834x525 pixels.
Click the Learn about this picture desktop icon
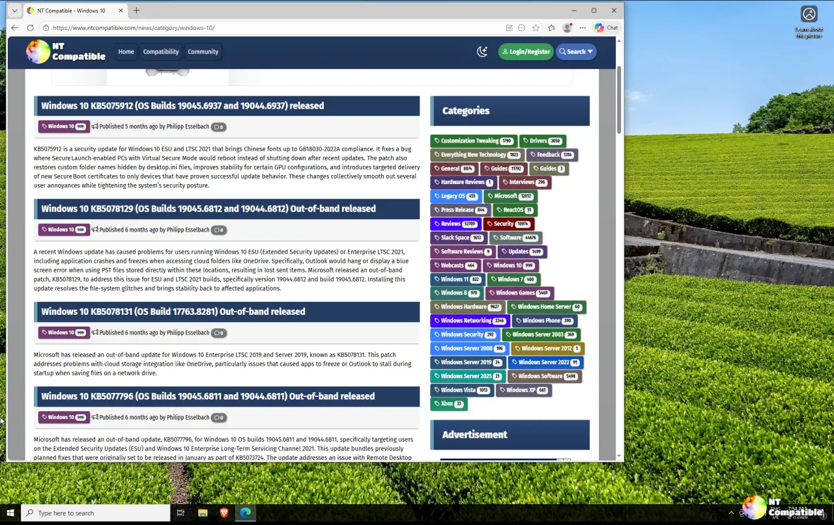(809, 22)
